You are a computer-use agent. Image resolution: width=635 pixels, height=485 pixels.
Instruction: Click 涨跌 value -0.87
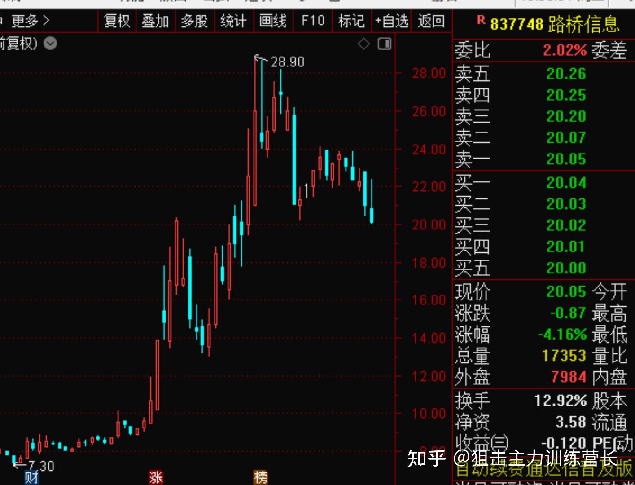click(568, 313)
